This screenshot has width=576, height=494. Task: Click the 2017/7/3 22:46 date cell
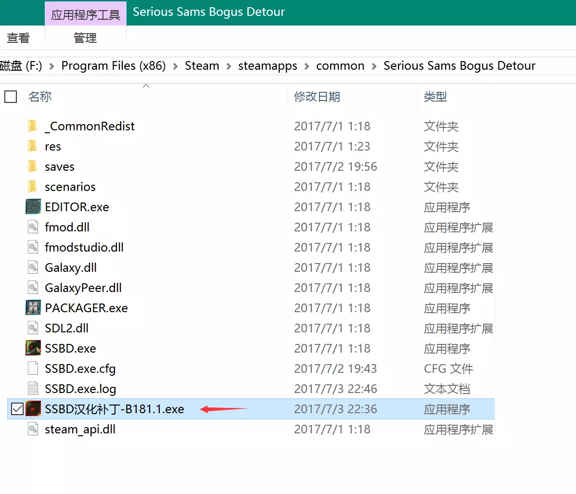[335, 389]
